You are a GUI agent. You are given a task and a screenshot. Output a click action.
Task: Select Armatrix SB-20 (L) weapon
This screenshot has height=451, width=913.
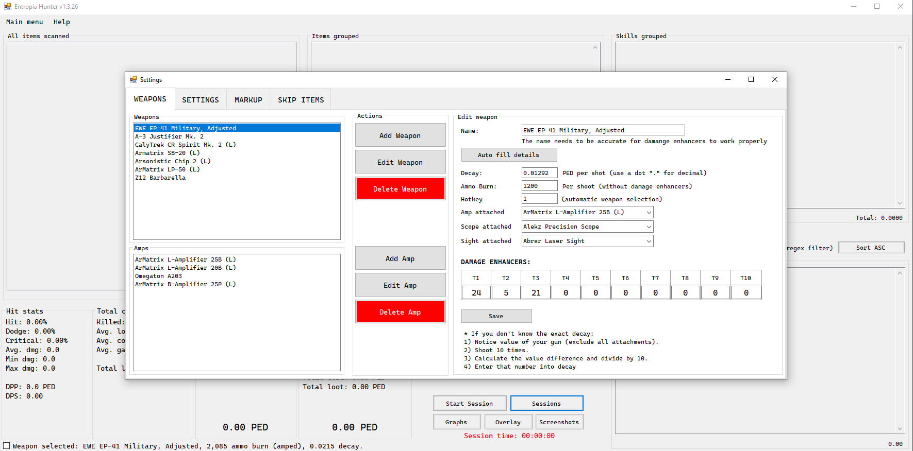point(237,153)
